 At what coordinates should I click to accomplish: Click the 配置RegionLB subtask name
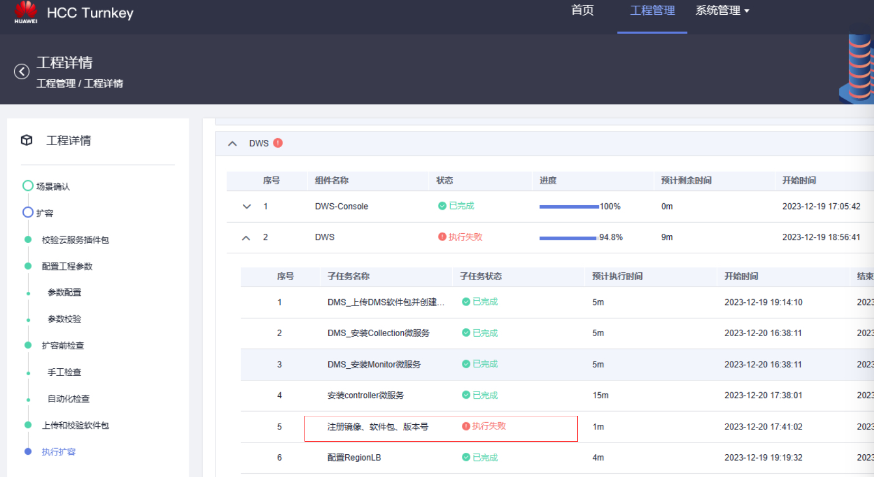click(354, 457)
